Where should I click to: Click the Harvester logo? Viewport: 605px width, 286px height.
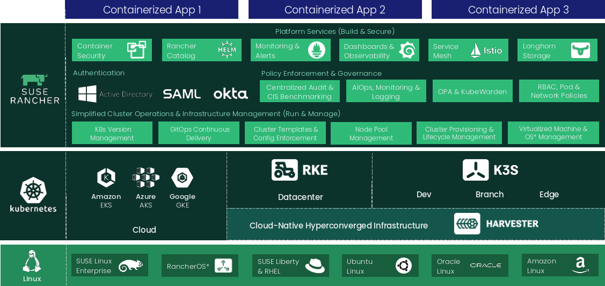pyautogui.click(x=467, y=224)
